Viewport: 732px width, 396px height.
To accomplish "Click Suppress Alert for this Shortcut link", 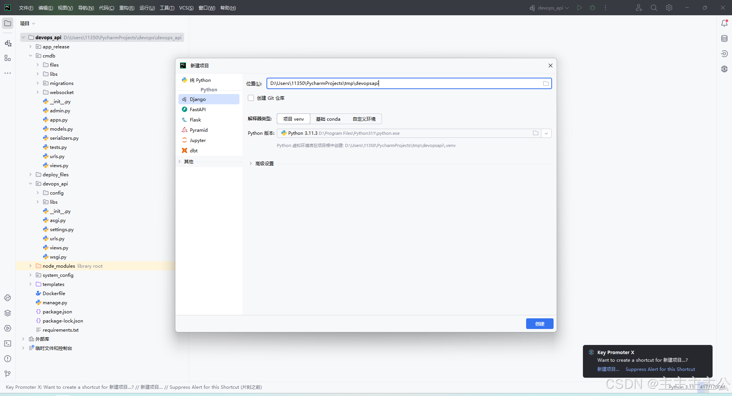I will [x=660, y=369].
